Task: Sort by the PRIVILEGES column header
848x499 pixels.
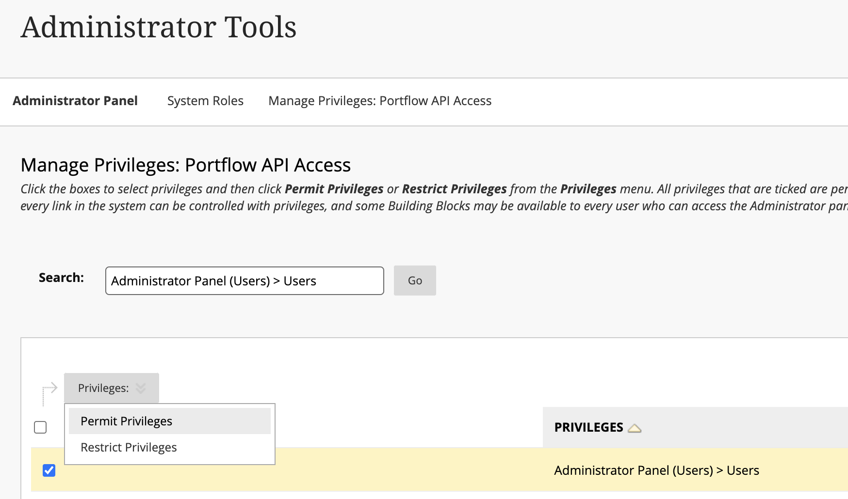Action: [588, 427]
